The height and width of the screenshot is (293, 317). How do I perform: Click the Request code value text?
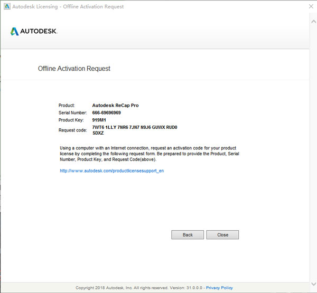[x=134, y=127]
